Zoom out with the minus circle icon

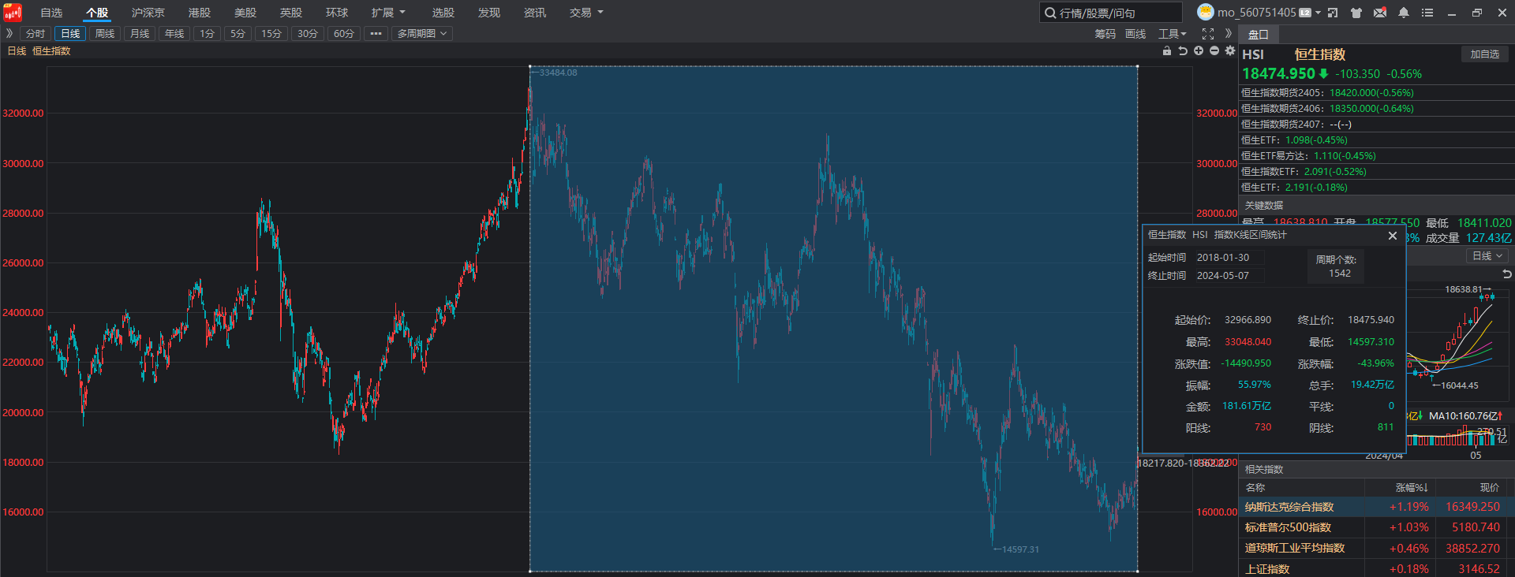1214,51
